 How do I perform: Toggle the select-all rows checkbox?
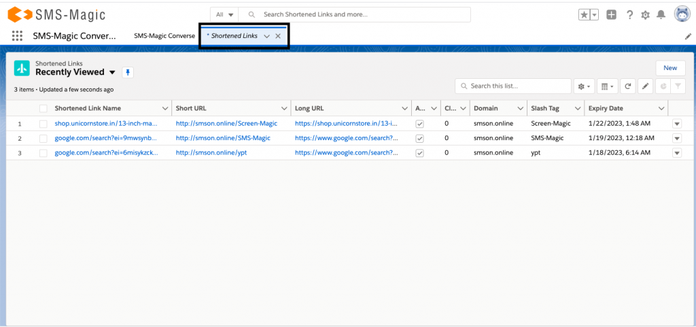pyautogui.click(x=43, y=108)
